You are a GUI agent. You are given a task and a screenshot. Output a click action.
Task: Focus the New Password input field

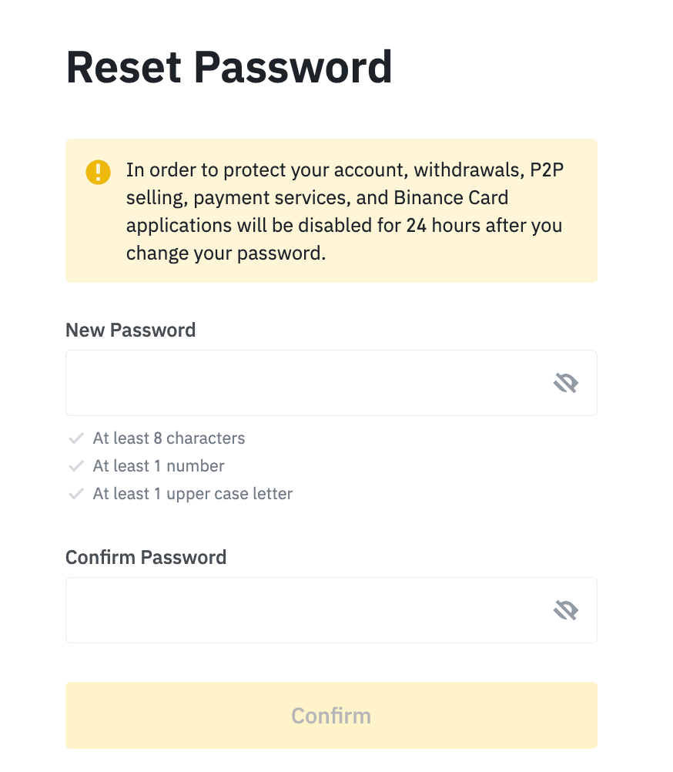click(x=308, y=383)
